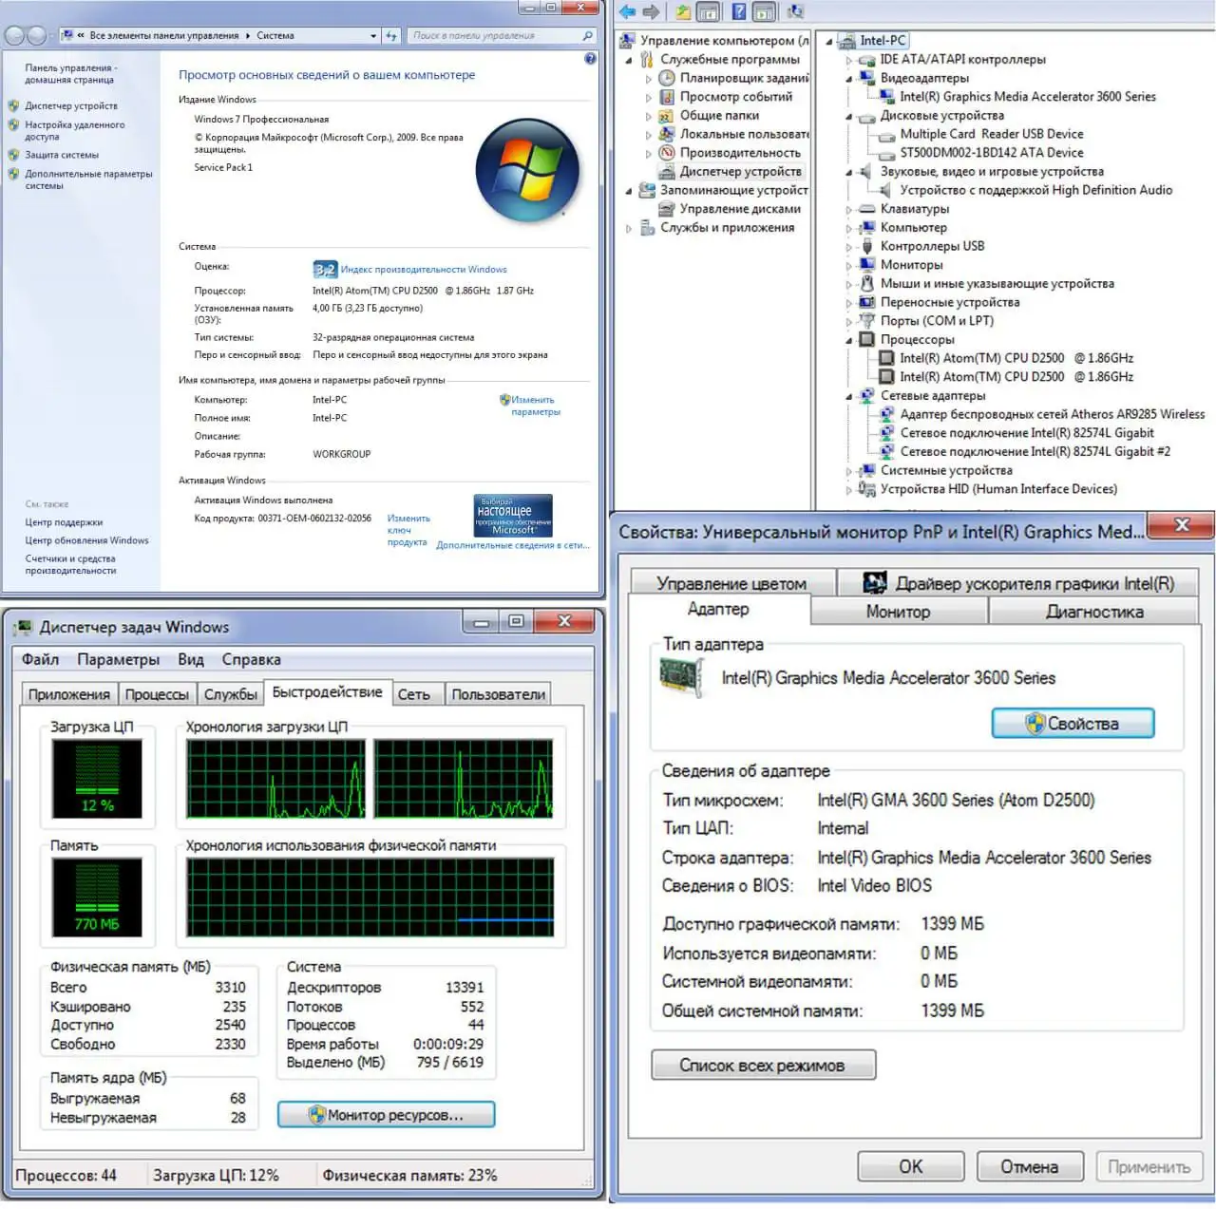
Task: Click the blue back arrow in Computer Management toolbar
Action: point(627,12)
